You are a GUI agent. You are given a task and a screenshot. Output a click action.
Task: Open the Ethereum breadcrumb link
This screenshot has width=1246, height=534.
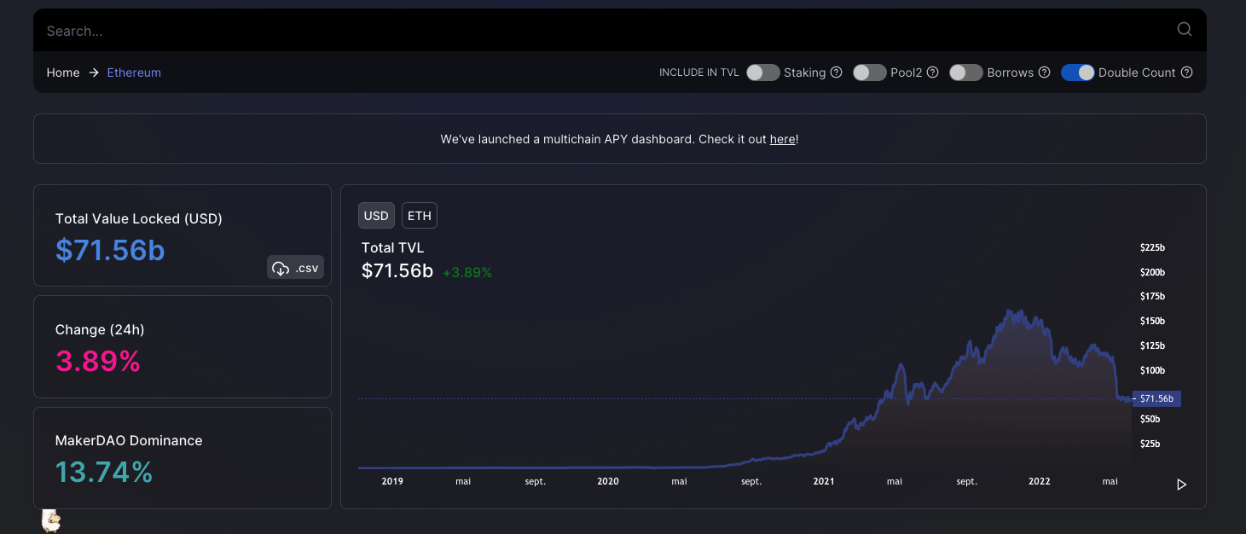point(134,73)
